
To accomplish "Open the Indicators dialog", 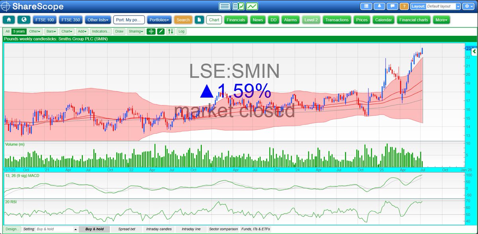I will pyautogui.click(x=101, y=31).
